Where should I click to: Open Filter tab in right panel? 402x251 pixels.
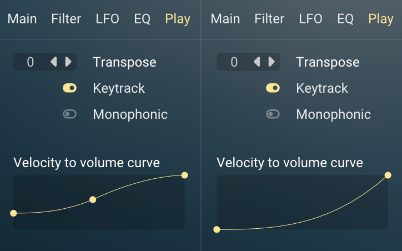click(269, 19)
